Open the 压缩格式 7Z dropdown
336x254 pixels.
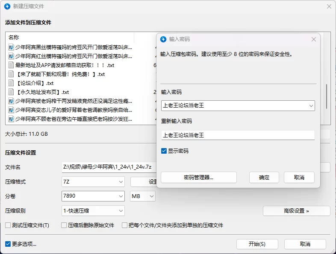click(x=93, y=182)
